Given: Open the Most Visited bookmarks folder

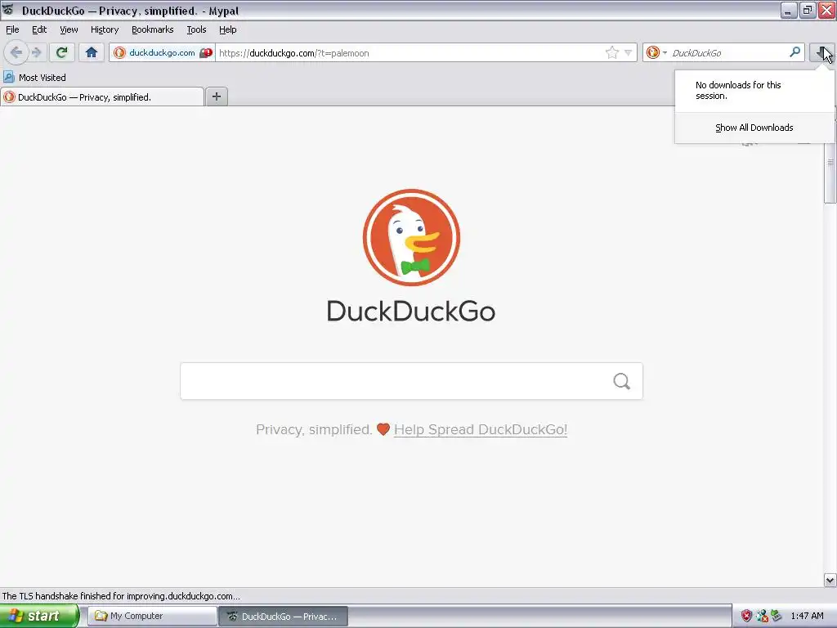Looking at the screenshot, I should (x=35, y=78).
